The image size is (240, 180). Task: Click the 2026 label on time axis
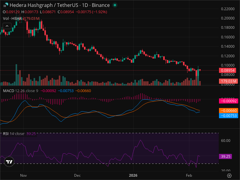pos(133,175)
